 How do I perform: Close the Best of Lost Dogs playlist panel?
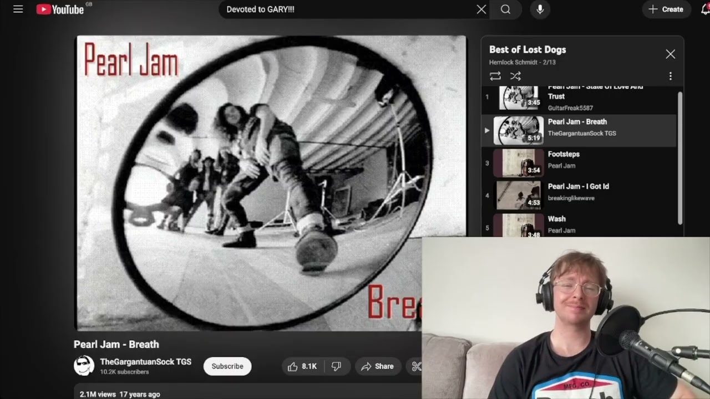[670, 54]
